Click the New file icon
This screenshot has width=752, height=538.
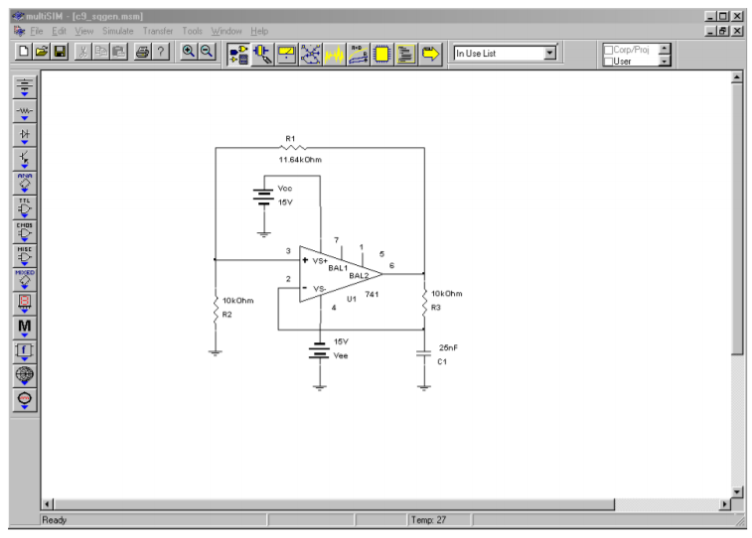tap(22, 53)
